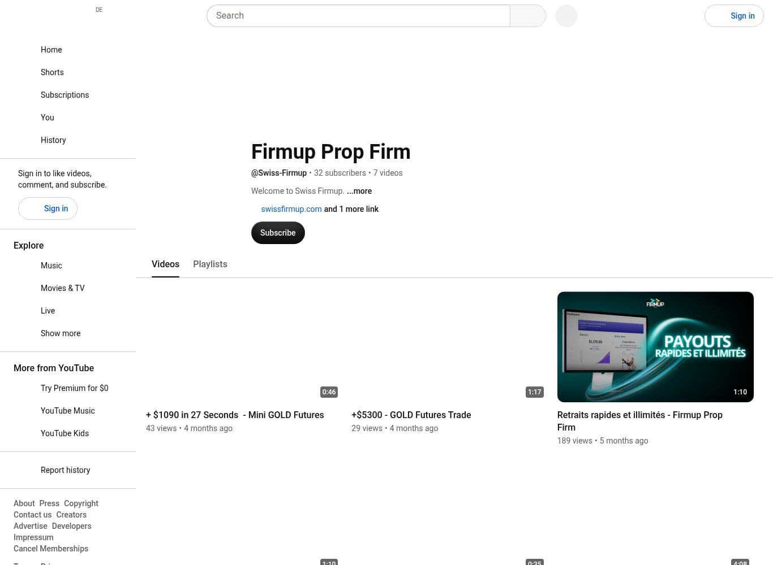The image size is (773, 565).
Task: Open the About footer link
Action: coord(24,503)
